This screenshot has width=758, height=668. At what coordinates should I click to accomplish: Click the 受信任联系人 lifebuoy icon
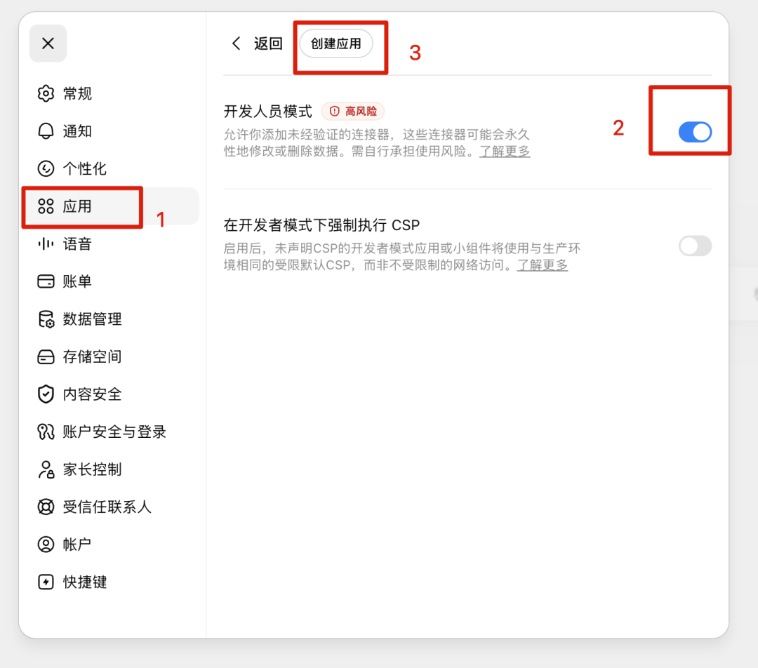point(46,507)
